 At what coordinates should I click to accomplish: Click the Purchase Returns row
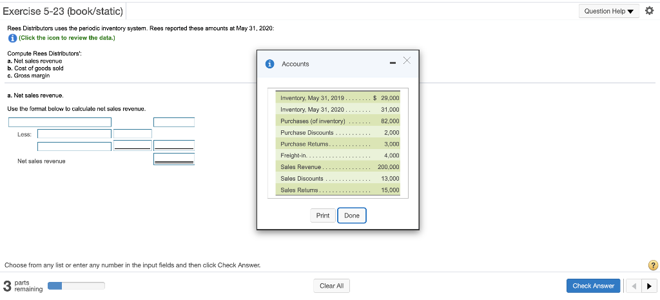point(338,144)
